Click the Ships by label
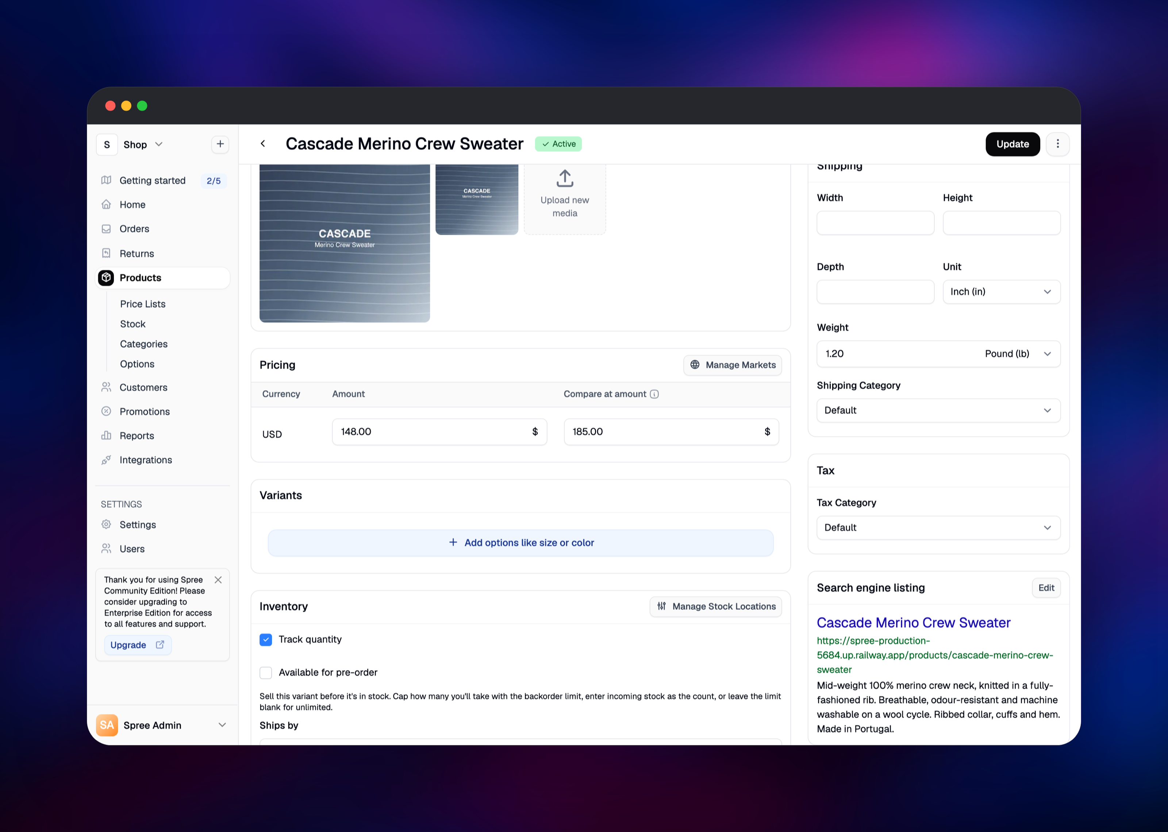Image resolution: width=1168 pixels, height=832 pixels. (x=279, y=725)
